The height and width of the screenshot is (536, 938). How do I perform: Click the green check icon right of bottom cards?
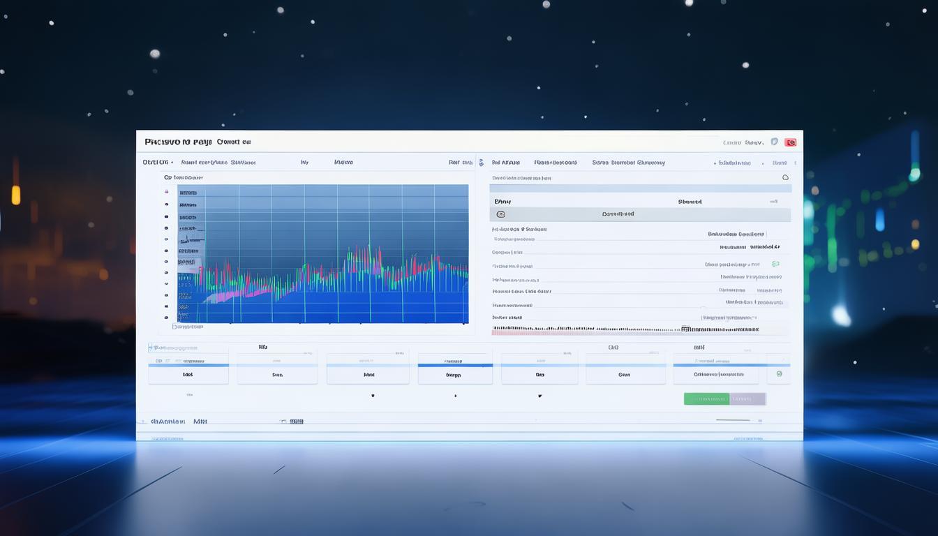[779, 374]
